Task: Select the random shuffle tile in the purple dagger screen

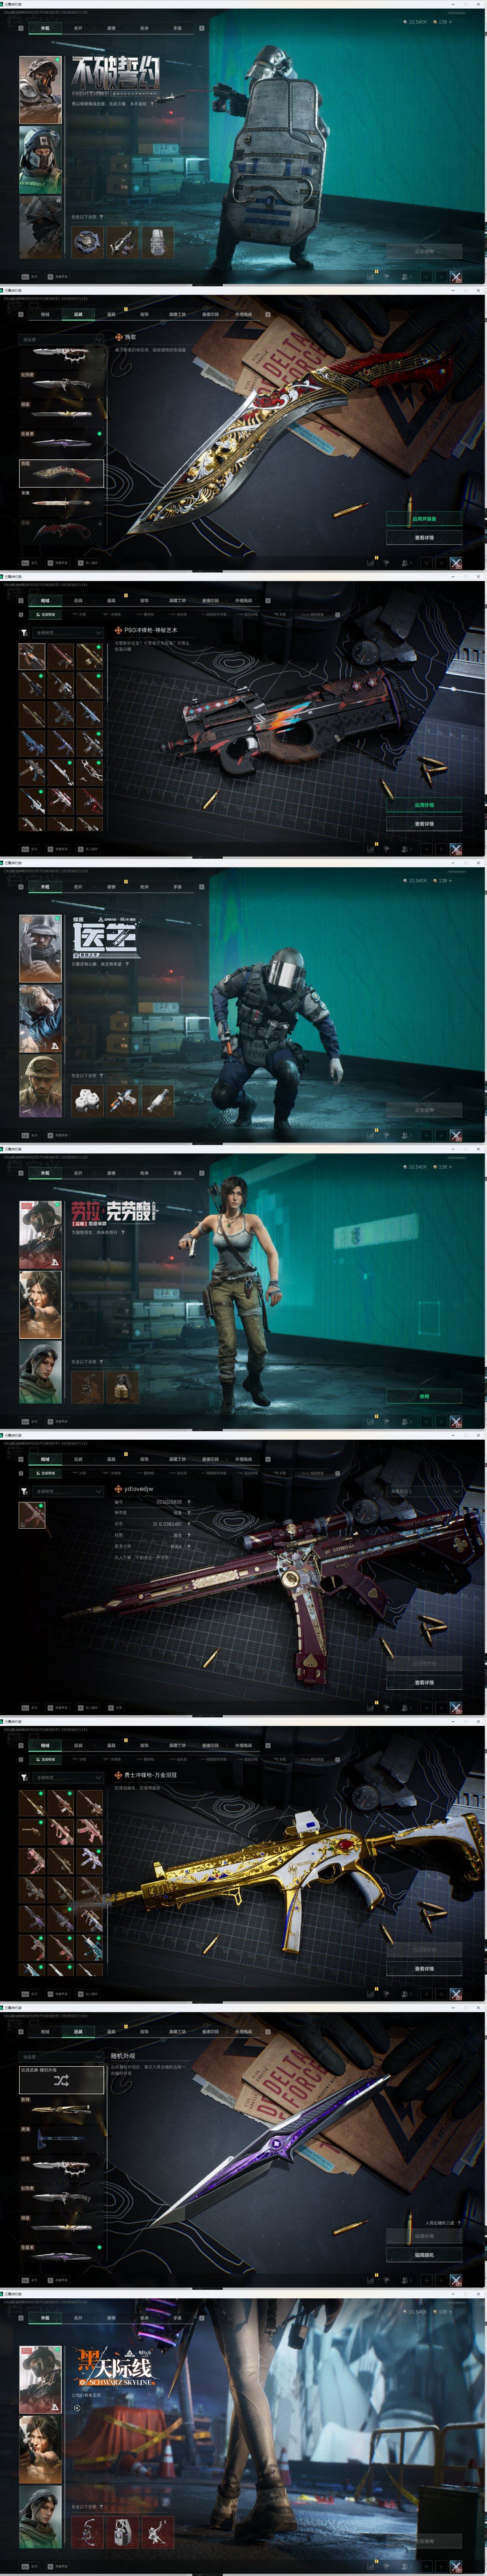Action: pyautogui.click(x=62, y=2080)
